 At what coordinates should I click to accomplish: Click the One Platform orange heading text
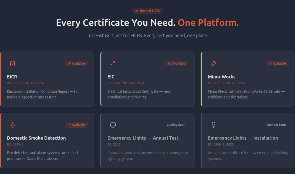[208, 23]
